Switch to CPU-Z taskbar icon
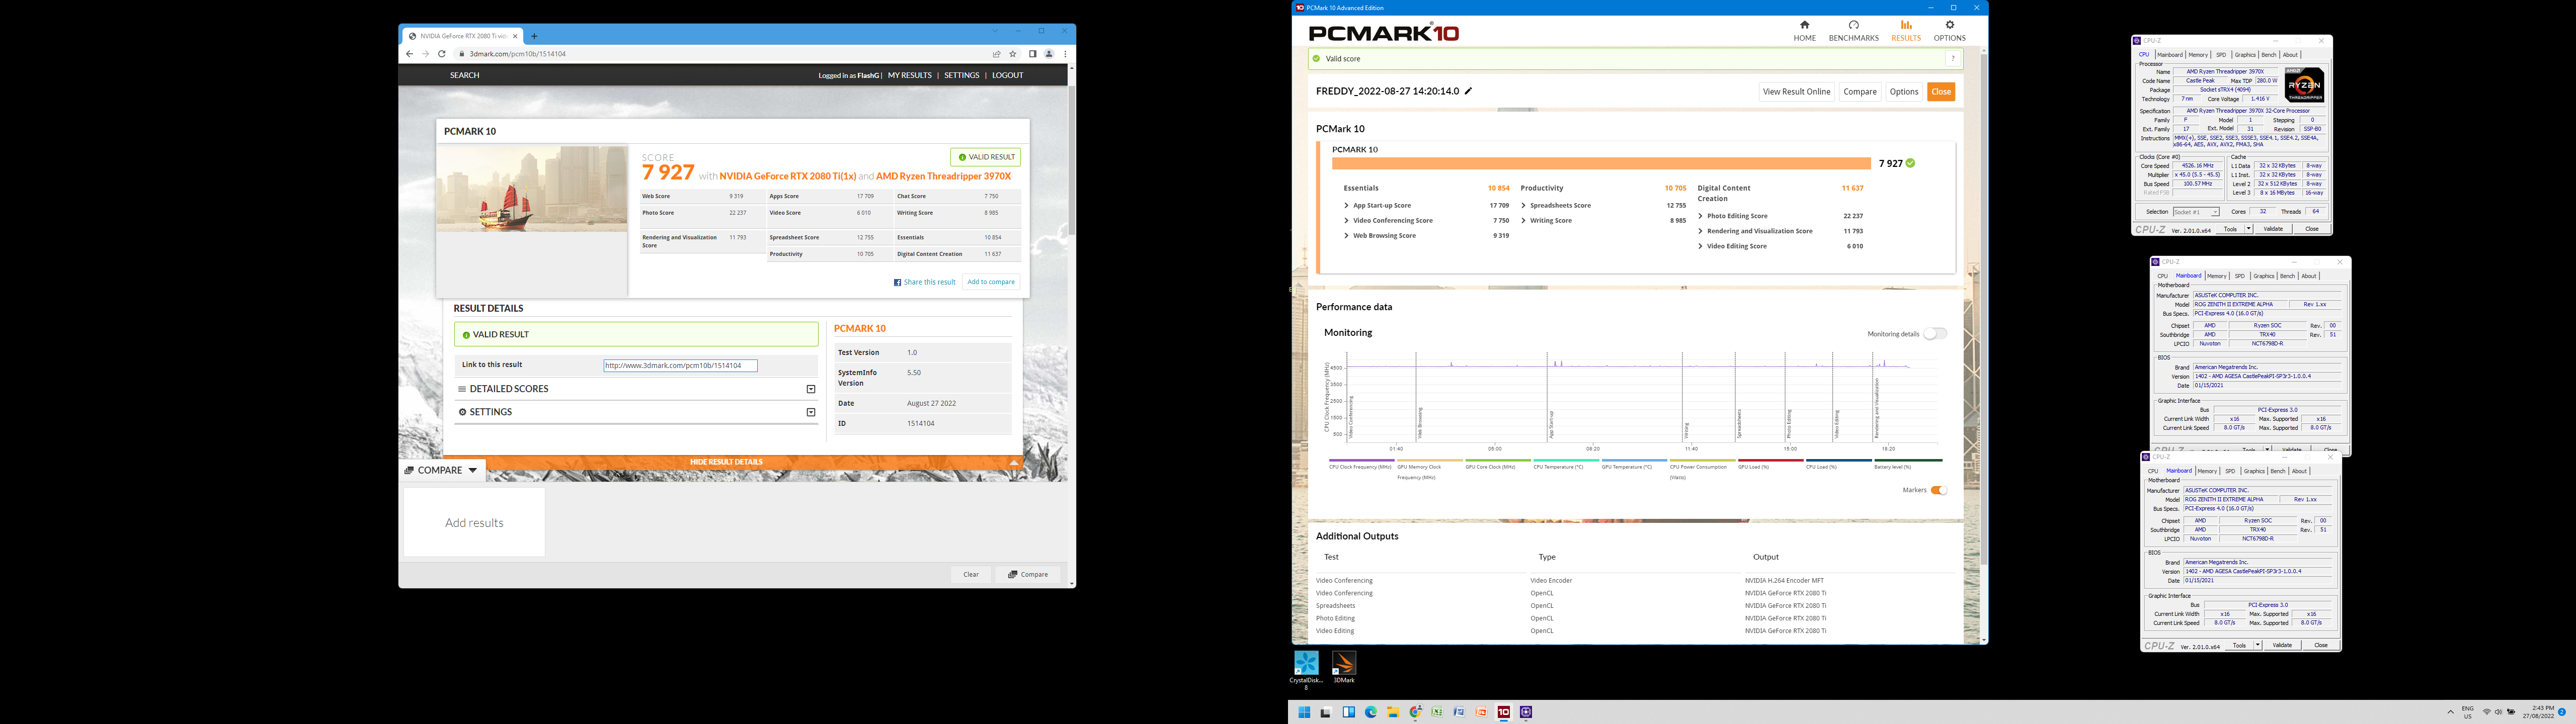Image resolution: width=2576 pixels, height=724 pixels. (x=1525, y=712)
